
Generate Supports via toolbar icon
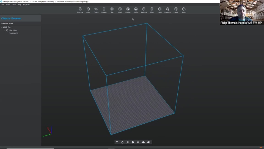click(144, 10)
